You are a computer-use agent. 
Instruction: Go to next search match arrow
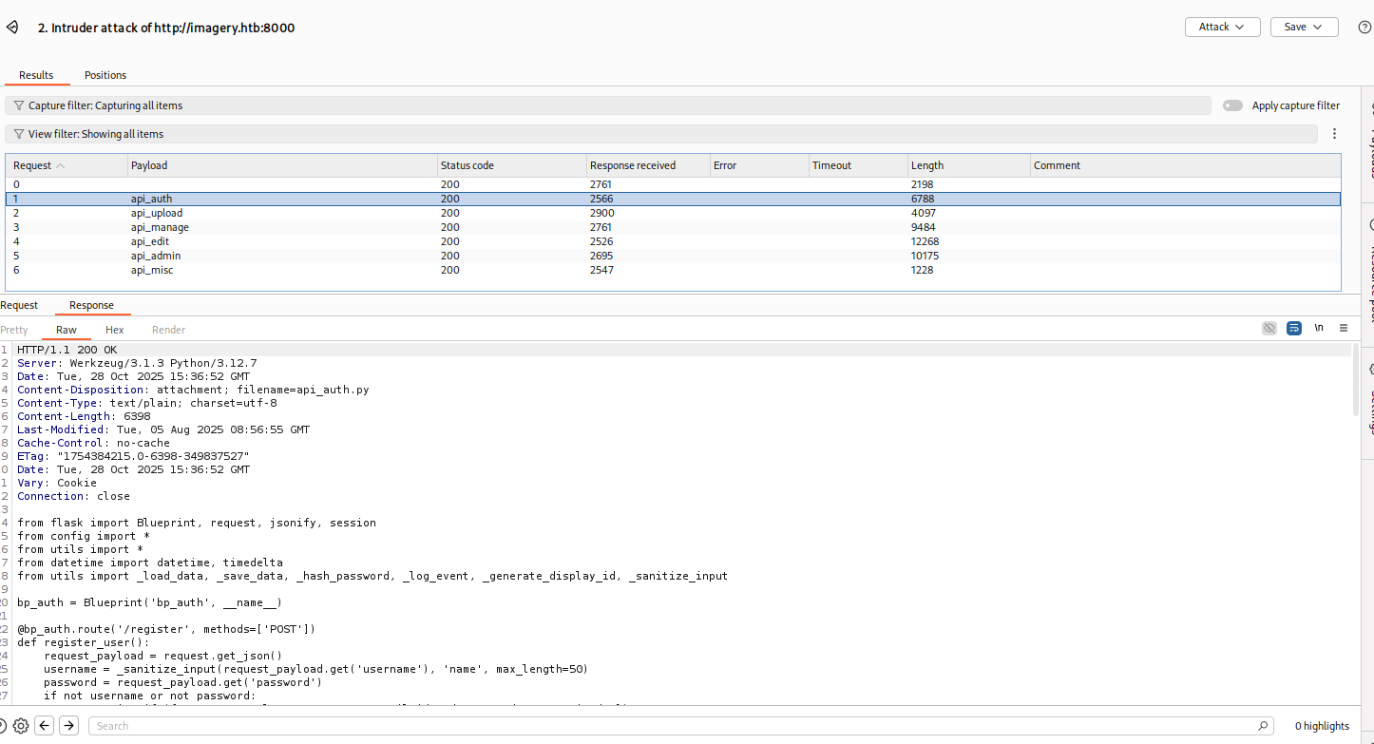(x=68, y=726)
